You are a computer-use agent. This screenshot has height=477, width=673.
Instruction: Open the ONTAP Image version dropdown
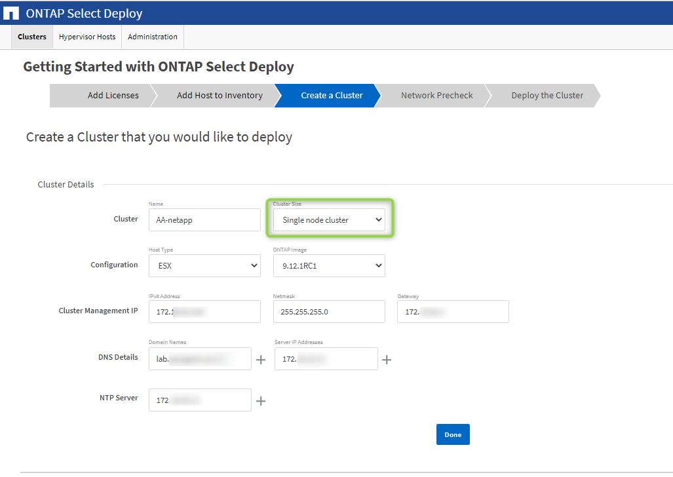click(329, 265)
